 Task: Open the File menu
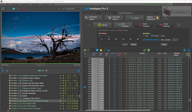pyautogui.click(x=2, y=4)
